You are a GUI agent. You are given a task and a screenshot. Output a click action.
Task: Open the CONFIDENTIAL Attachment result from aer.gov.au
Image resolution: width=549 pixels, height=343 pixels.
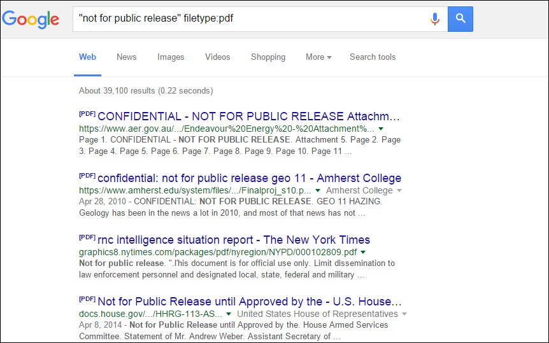tap(248, 116)
